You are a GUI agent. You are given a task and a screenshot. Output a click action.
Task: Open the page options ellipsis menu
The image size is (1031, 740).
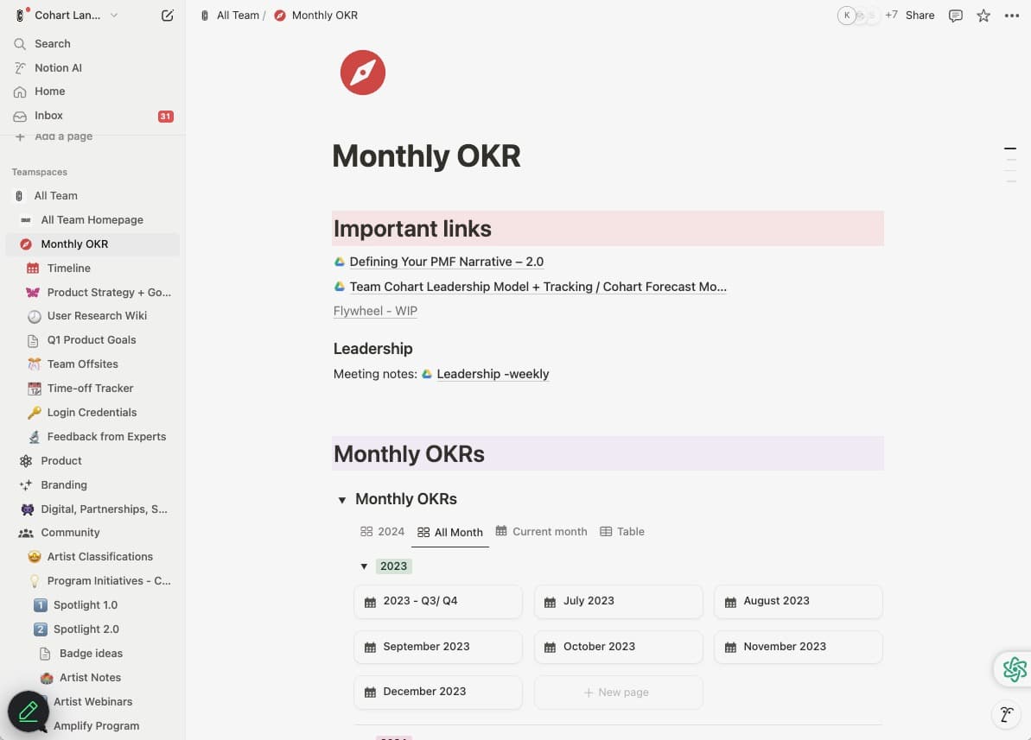pos(1011,15)
